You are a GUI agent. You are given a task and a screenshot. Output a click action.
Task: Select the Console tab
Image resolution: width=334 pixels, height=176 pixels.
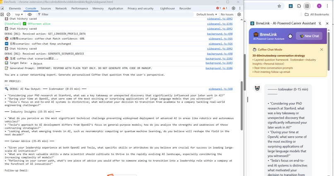click(x=31, y=9)
